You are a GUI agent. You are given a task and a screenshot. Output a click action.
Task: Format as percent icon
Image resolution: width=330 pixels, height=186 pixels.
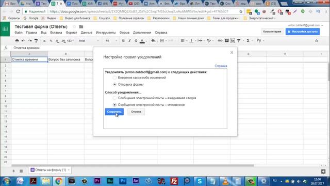(51, 41)
